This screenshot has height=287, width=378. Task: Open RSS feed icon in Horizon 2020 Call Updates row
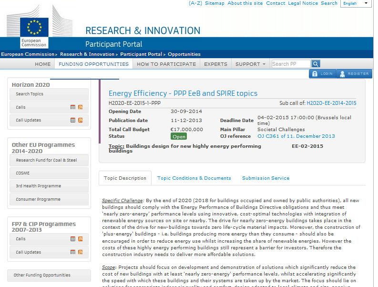tap(81, 120)
